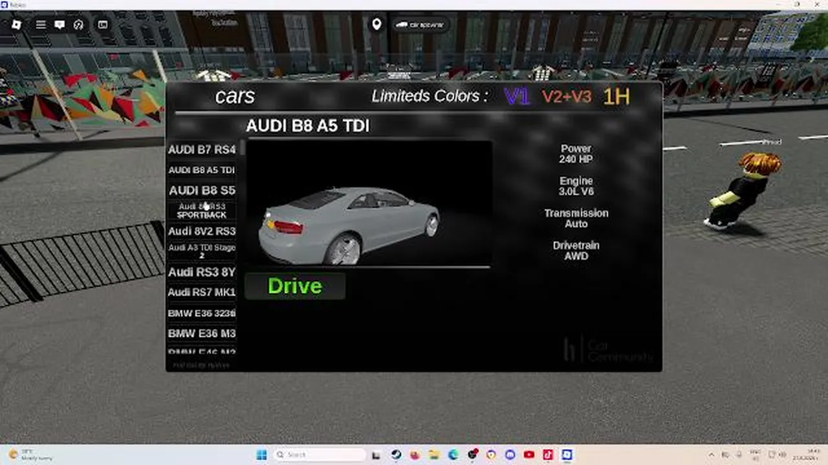Select the Audi RS3 Sportback list entry
Screen dimensions: 828x465
202,211
